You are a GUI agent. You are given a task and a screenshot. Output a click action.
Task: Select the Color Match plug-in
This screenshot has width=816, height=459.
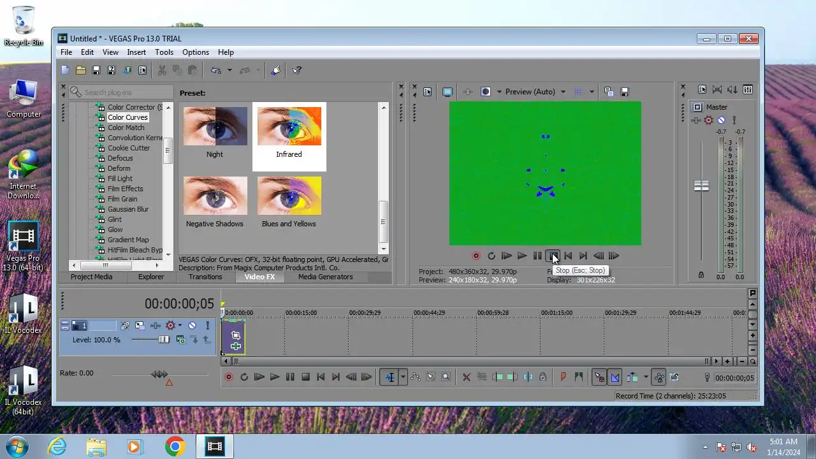[x=126, y=127]
